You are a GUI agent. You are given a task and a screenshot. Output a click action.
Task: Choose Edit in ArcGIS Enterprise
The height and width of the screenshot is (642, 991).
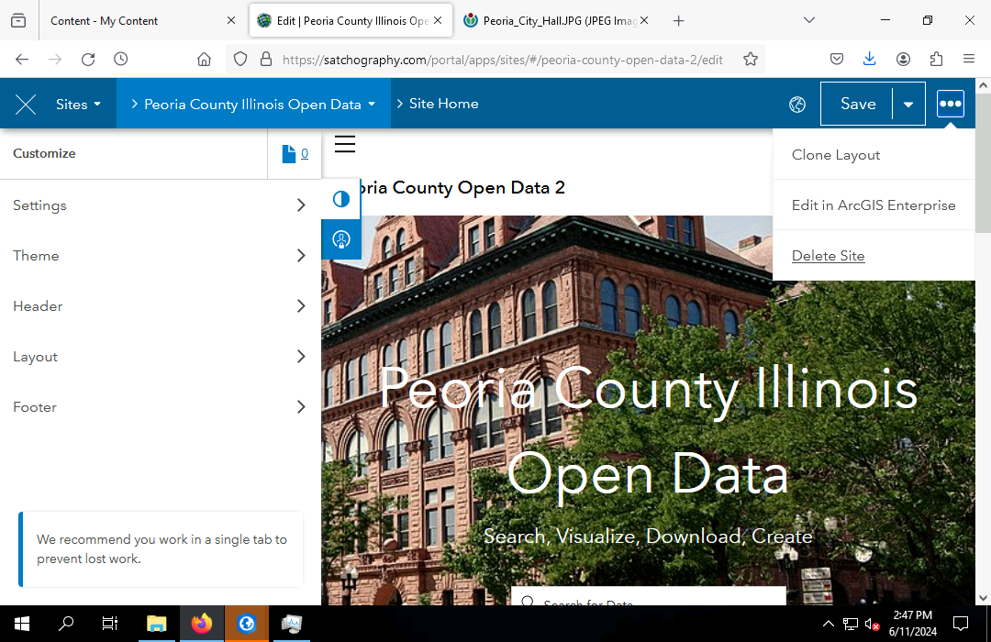(874, 205)
